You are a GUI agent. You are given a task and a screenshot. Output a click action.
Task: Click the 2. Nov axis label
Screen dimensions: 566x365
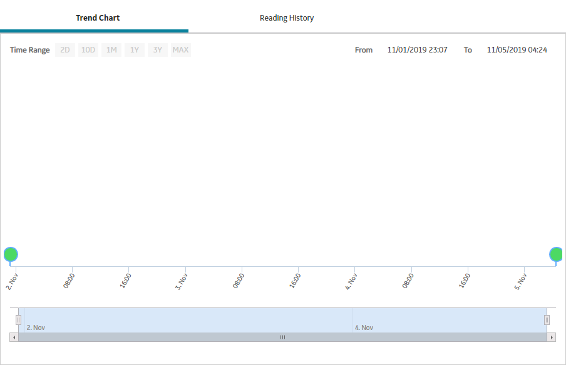point(12,282)
